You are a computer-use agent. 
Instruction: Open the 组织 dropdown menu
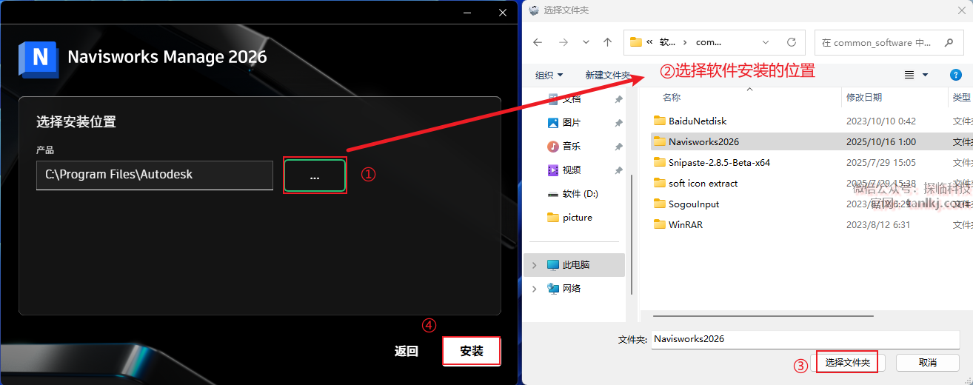549,75
